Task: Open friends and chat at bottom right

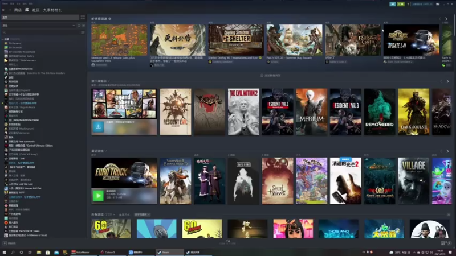Action: [x=446, y=243]
